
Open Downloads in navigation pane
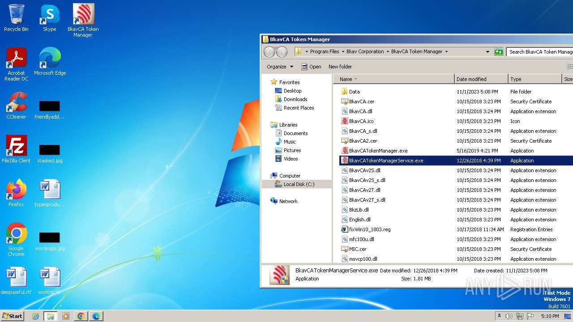pos(291,99)
